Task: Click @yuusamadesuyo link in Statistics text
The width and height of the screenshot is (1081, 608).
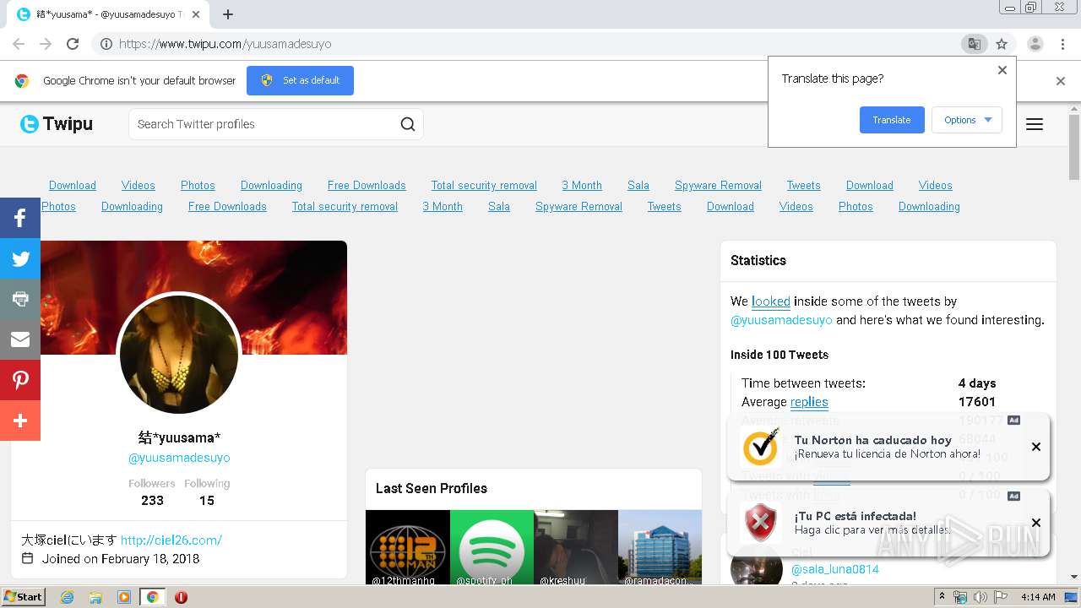Action: point(781,320)
